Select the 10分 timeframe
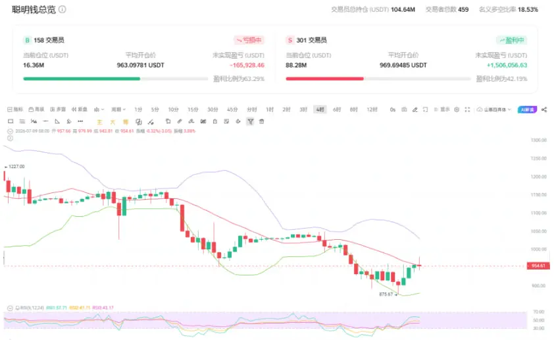The width and height of the screenshot is (554, 340). click(173, 109)
